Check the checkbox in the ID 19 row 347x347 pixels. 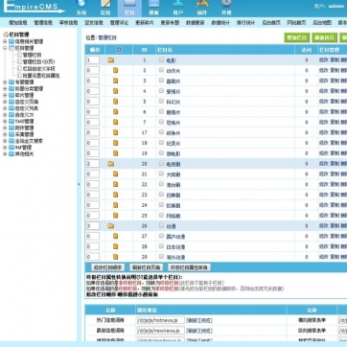(161, 152)
